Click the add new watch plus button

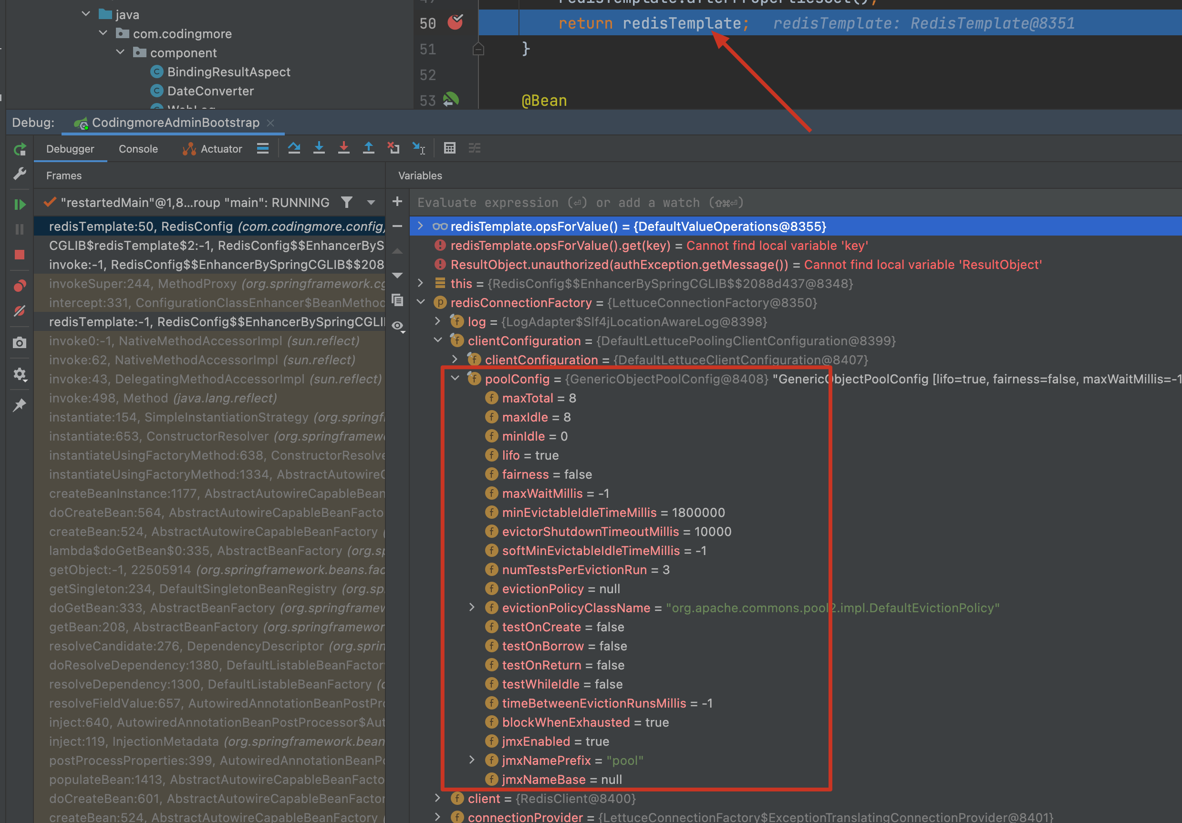coord(397,202)
